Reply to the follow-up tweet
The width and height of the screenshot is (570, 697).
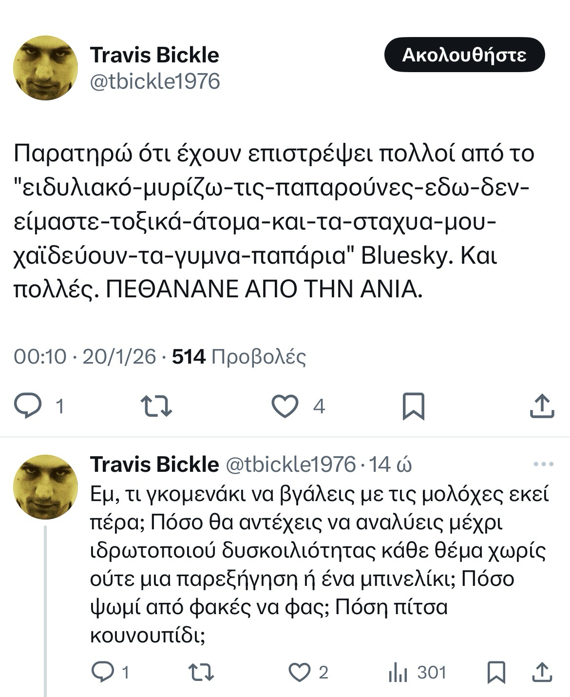103,673
